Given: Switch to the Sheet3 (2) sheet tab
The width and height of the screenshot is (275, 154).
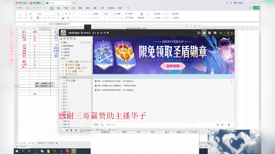Looking at the screenshot, I should [x=41, y=143].
